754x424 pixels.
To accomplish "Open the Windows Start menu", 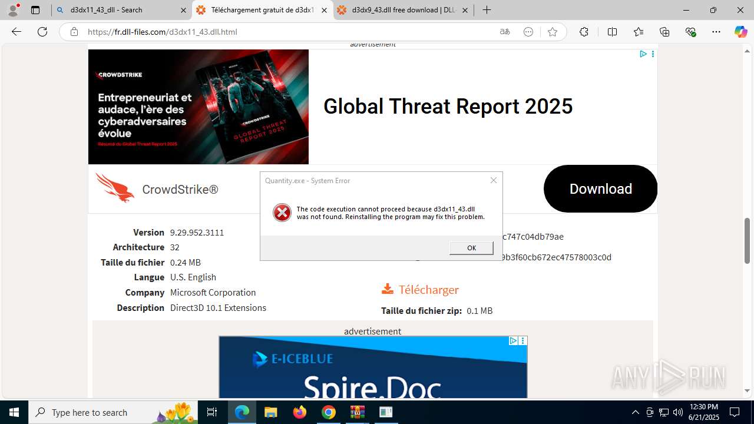I will tap(14, 412).
